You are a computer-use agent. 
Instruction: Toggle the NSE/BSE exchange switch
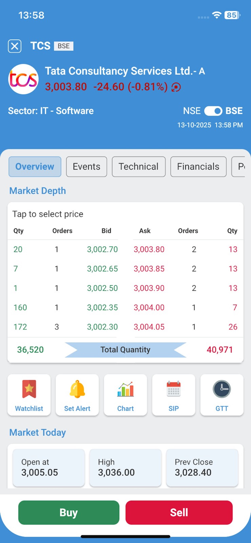(213, 111)
